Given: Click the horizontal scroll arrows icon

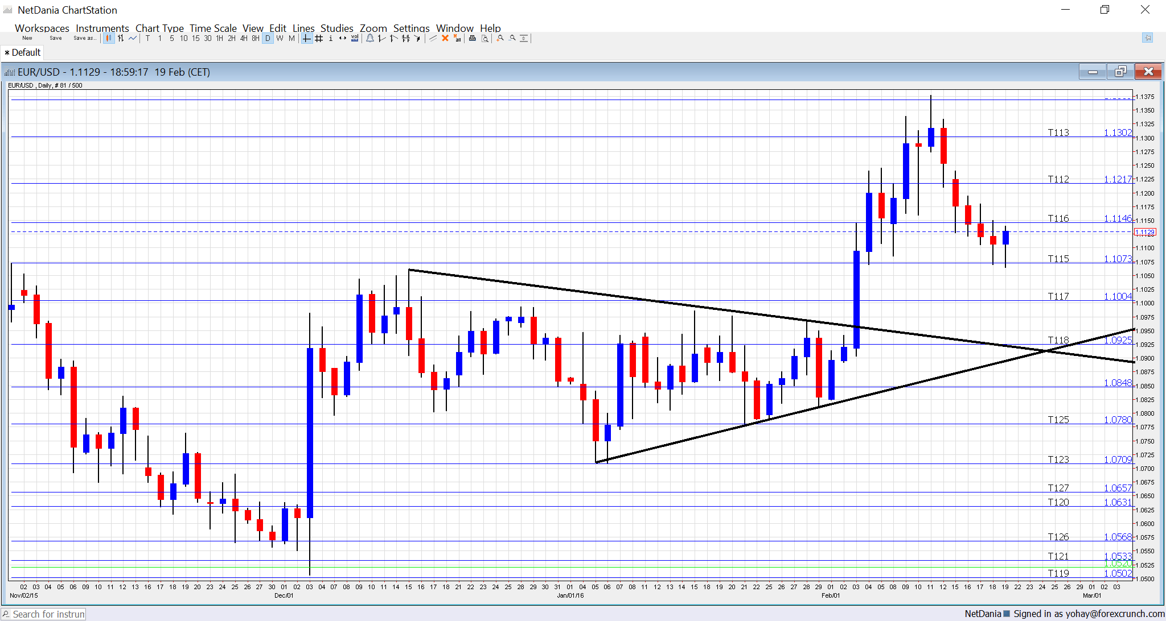Looking at the screenshot, I should 343,38.
